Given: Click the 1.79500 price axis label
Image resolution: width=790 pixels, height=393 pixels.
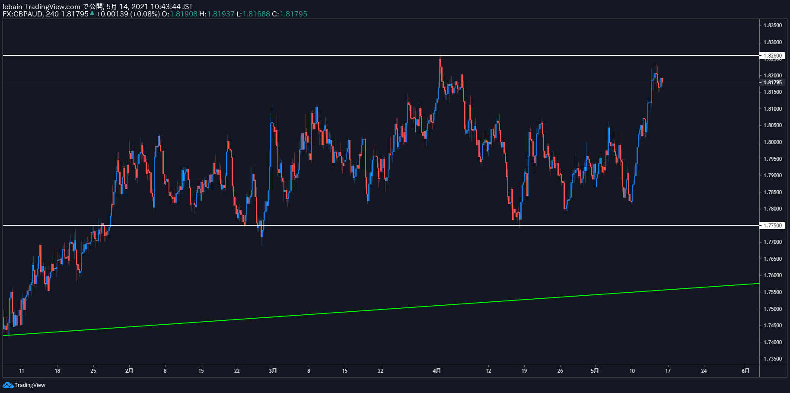Looking at the screenshot, I should (772, 159).
